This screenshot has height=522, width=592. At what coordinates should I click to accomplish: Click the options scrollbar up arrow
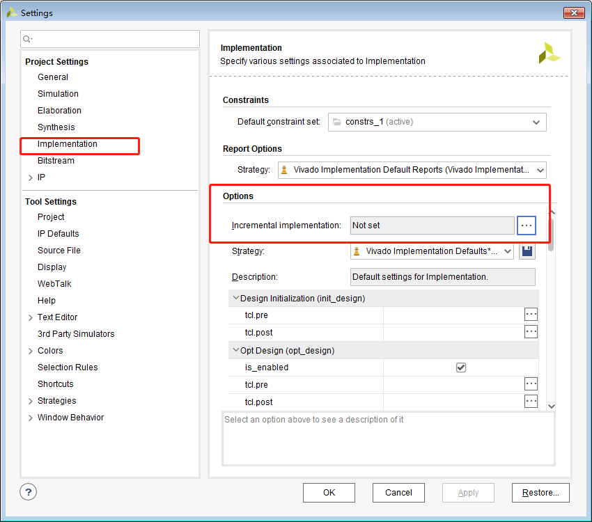point(552,212)
